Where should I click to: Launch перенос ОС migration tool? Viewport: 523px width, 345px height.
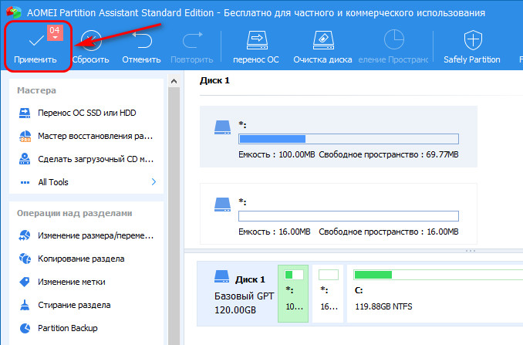pos(256,47)
